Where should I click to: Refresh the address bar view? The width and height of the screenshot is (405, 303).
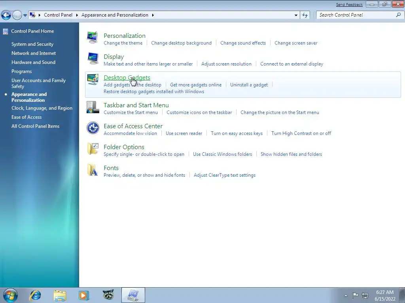[x=305, y=15]
